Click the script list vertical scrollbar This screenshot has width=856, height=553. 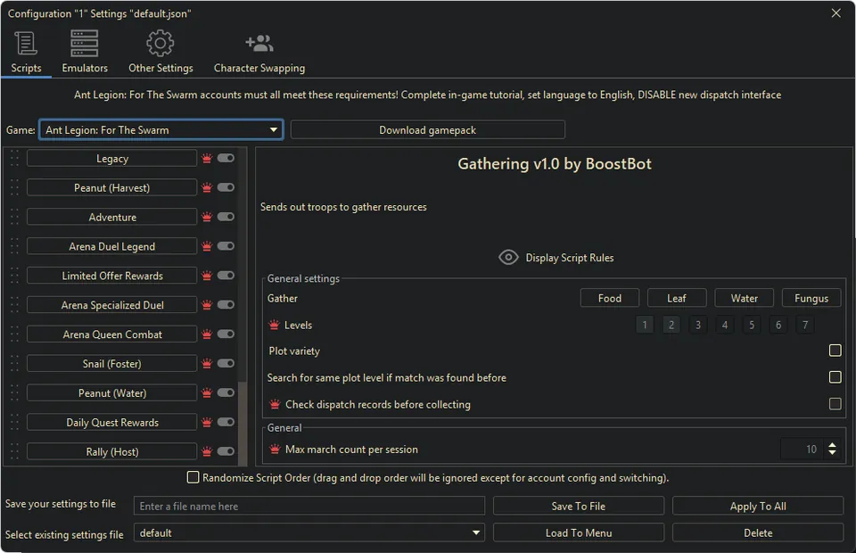243,424
